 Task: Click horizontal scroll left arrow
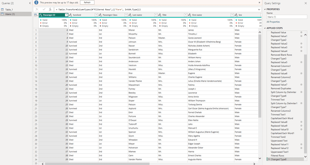pos(43,164)
